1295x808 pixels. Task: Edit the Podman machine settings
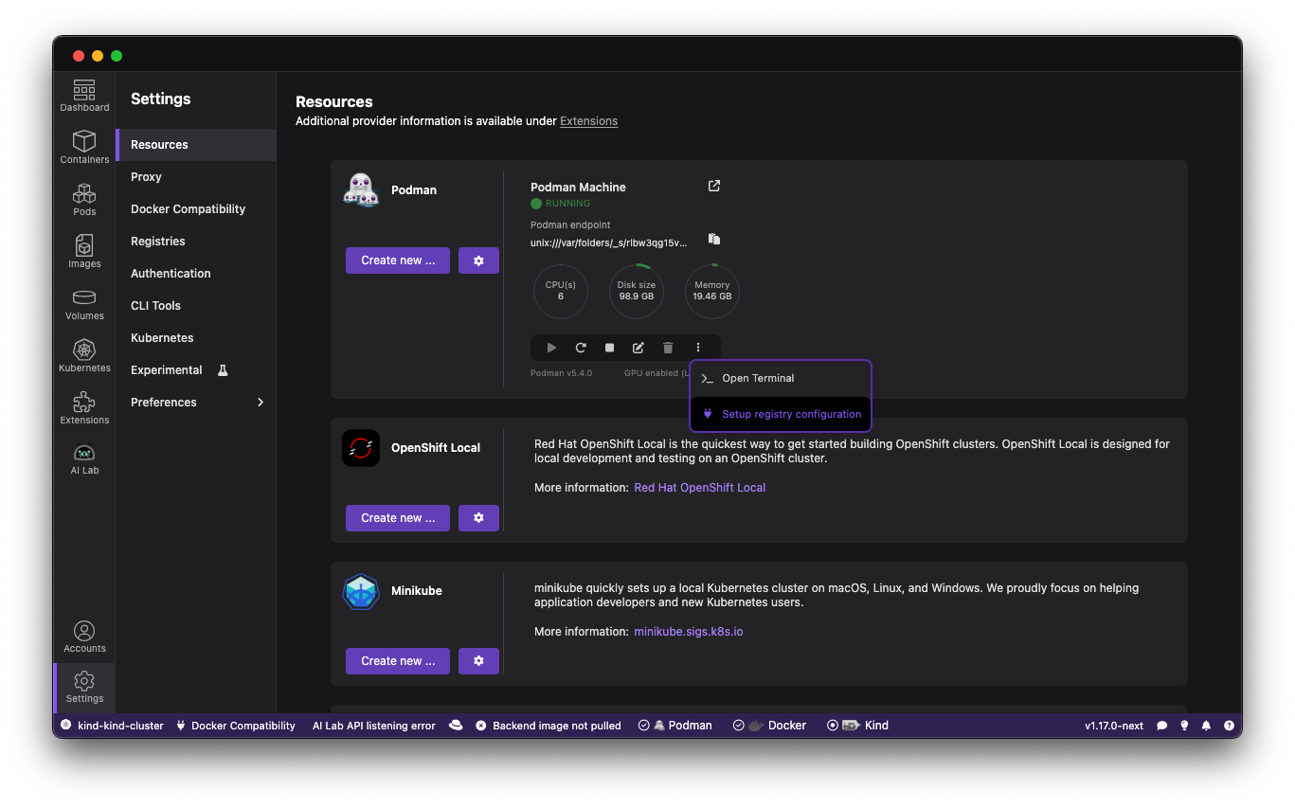pyautogui.click(x=639, y=348)
